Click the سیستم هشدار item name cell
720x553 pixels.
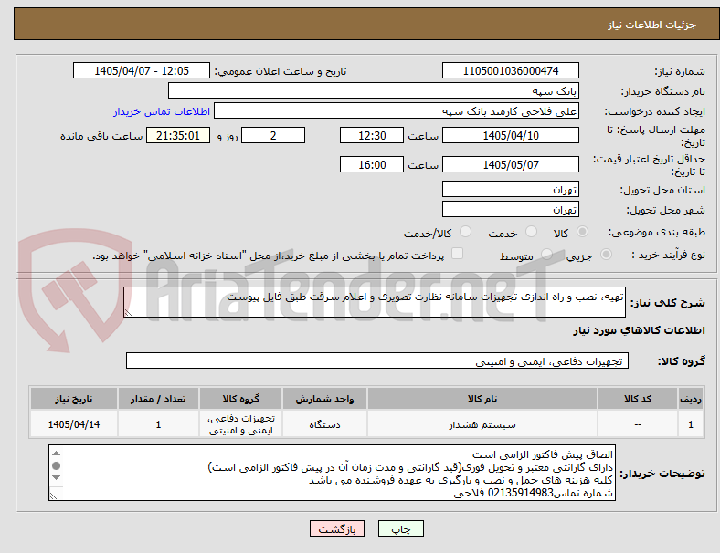point(482,424)
